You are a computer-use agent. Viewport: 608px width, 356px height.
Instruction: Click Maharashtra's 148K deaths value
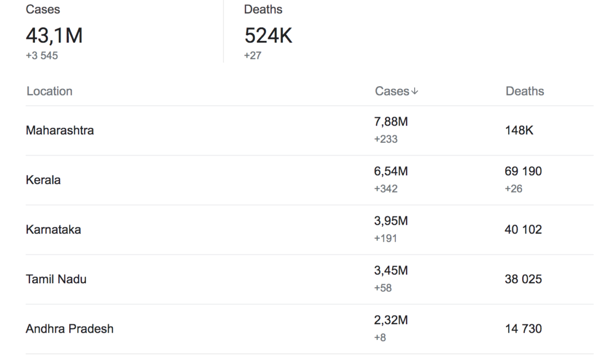pyautogui.click(x=519, y=131)
